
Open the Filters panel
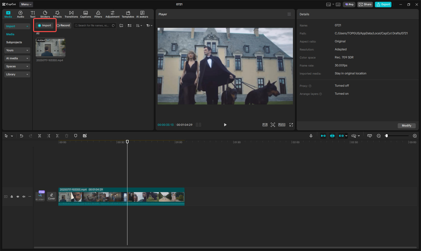(98, 14)
